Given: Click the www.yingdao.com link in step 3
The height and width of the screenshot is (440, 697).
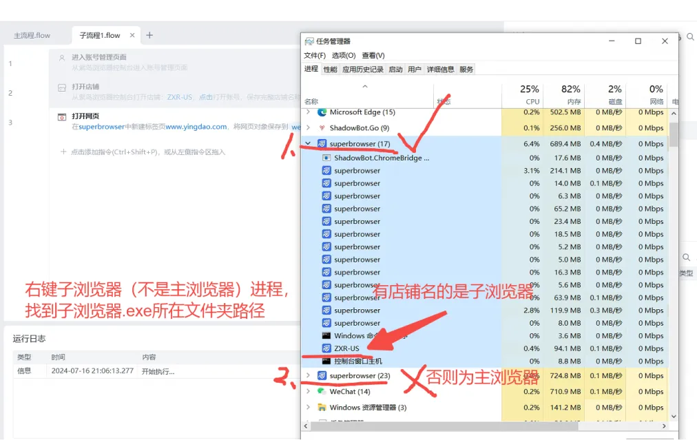Looking at the screenshot, I should [x=196, y=127].
